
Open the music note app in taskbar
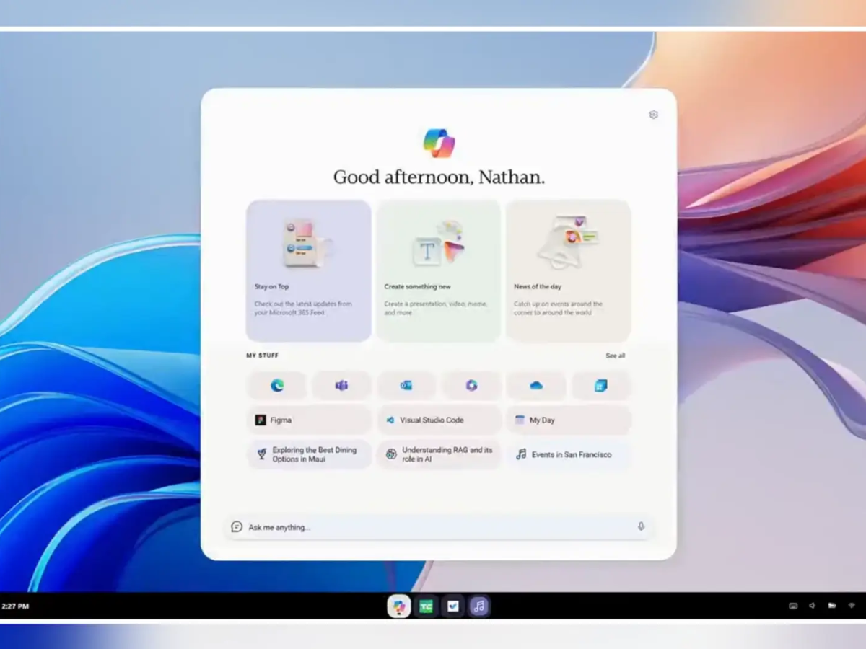point(479,606)
